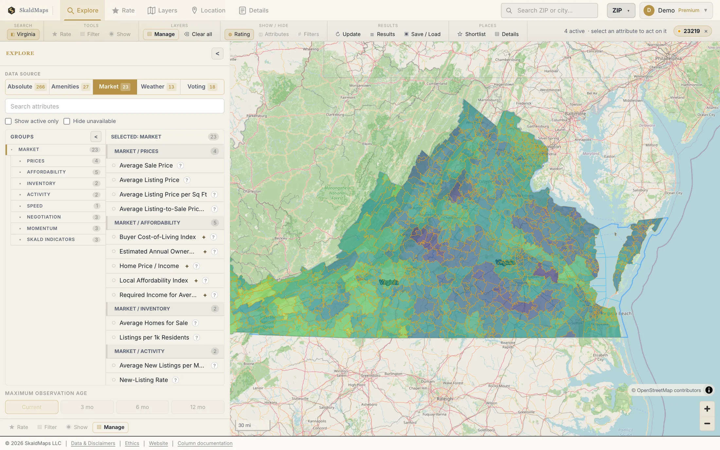
Task: Click the Virginia search chip
Action: 23,34
